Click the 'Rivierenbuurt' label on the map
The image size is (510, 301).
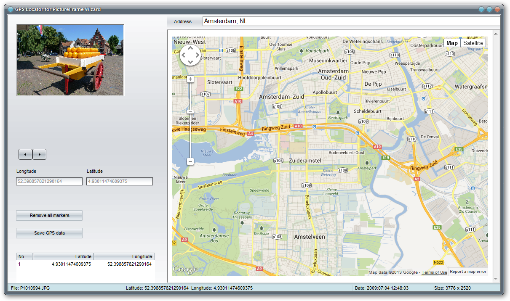(377, 101)
